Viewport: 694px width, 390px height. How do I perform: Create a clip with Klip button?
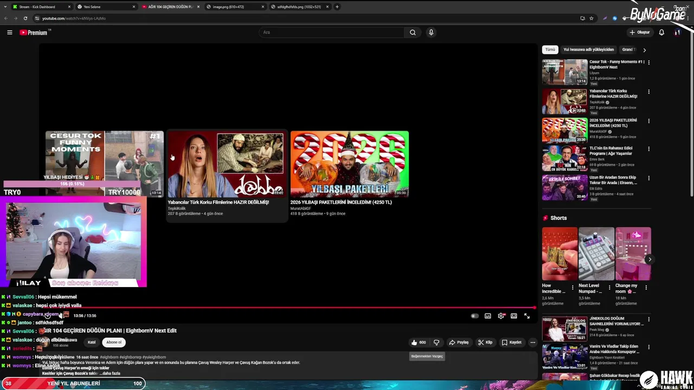point(485,342)
